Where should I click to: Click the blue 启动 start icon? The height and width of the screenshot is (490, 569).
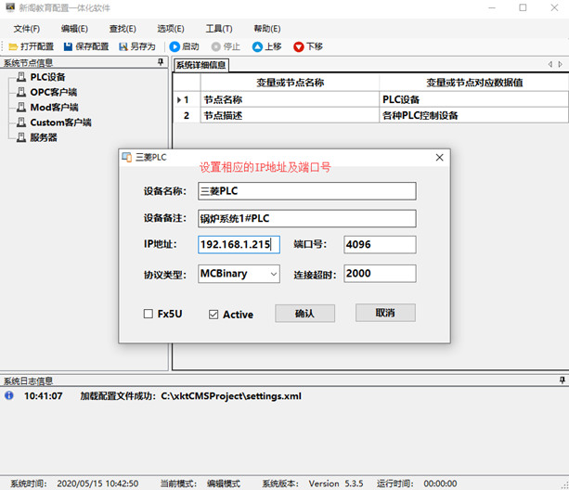[x=175, y=46]
